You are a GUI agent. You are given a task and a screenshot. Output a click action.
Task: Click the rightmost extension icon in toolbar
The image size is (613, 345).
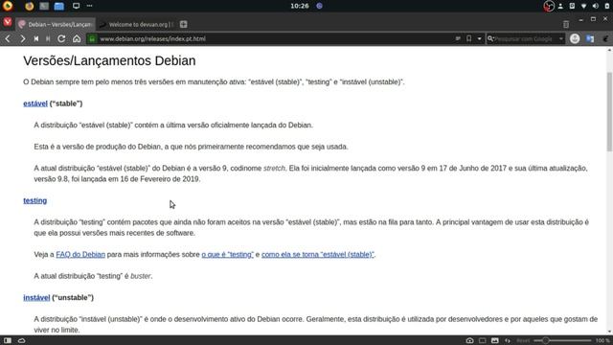tap(605, 38)
